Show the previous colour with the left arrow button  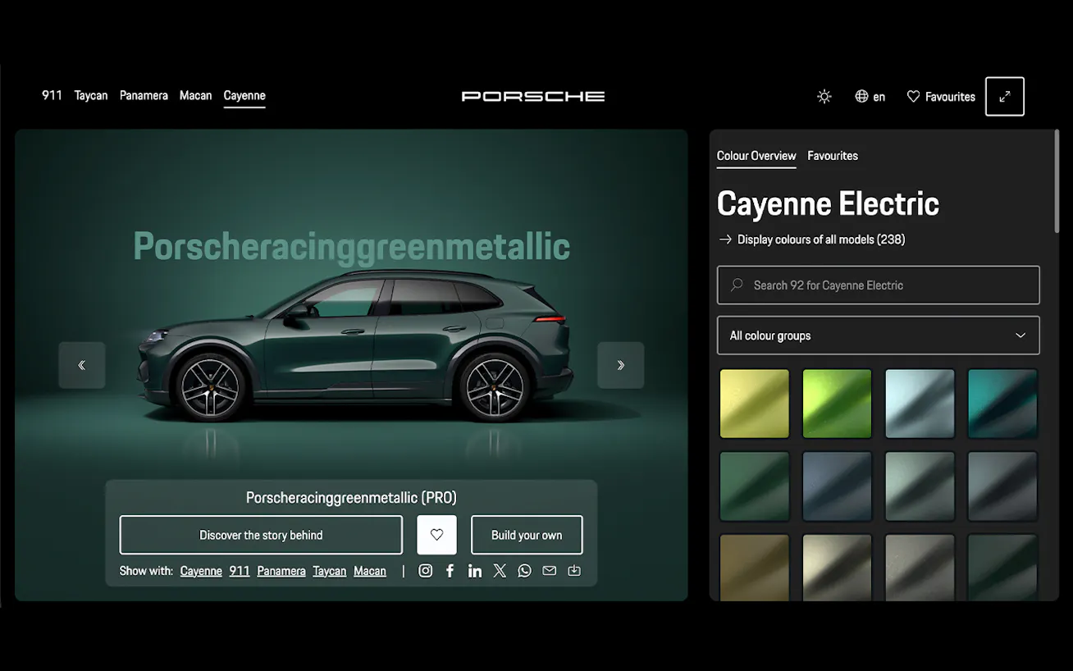pos(82,365)
